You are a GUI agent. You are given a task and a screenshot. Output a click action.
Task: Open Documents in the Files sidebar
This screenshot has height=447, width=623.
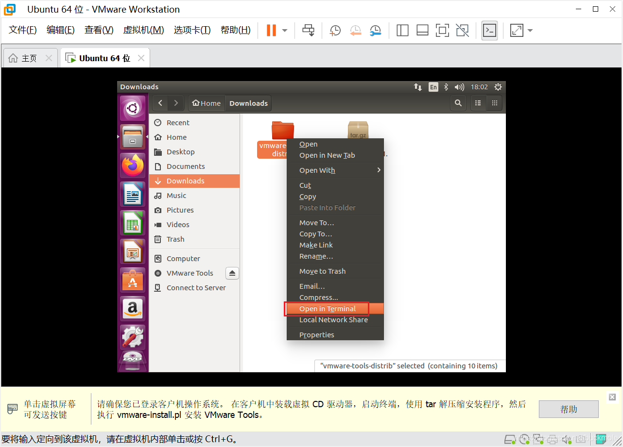194,166
